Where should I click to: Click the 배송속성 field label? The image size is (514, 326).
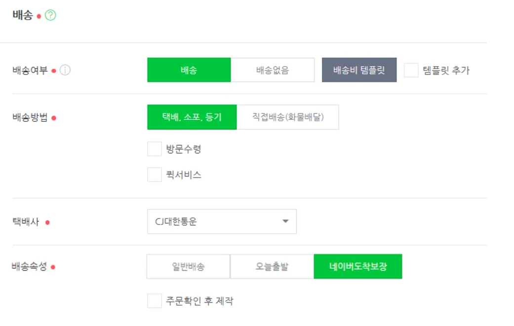[30, 267]
